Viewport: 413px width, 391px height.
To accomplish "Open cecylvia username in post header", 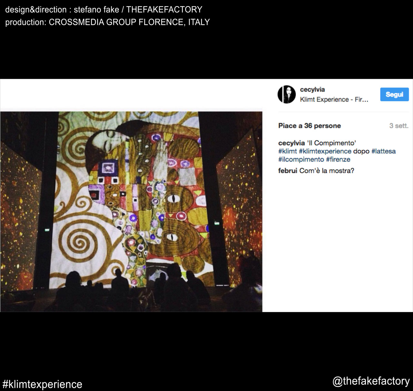I will (x=312, y=90).
